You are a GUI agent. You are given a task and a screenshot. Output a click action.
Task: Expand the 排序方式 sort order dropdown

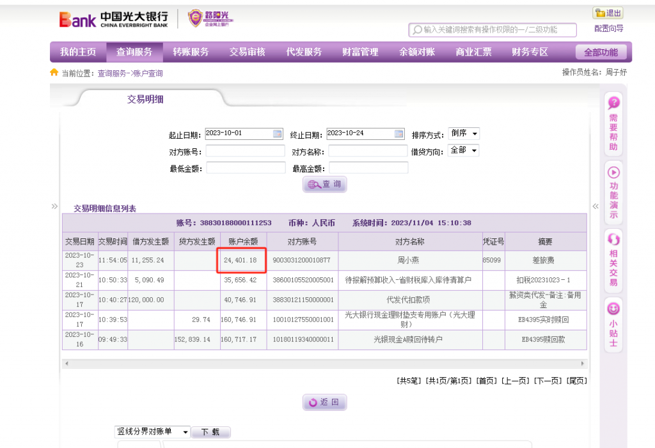point(464,134)
